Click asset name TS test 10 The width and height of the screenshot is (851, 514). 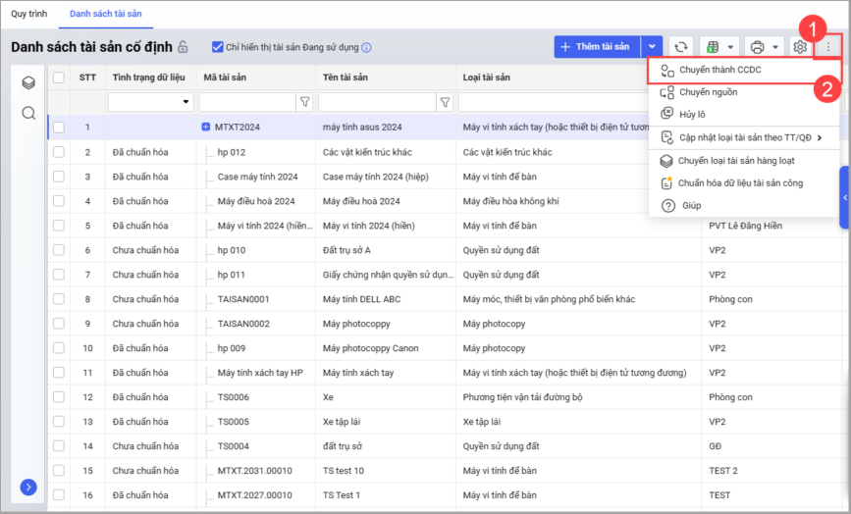344,471
